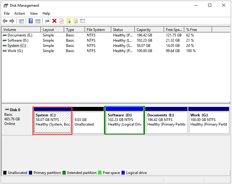Click the yellow page green arrow icon
Screen dimensions: 232x185
pyautogui.click(x=68, y=21)
